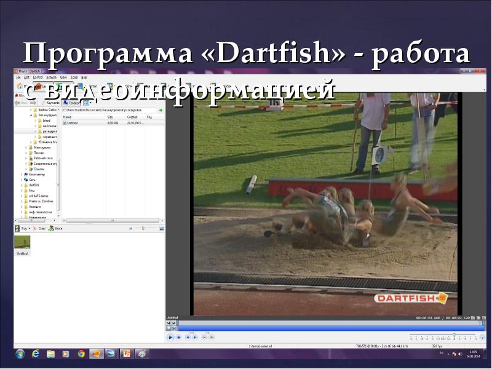The height and width of the screenshot is (369, 492).
Task: Open Google Chrome from the taskbar
Action: 81,354
